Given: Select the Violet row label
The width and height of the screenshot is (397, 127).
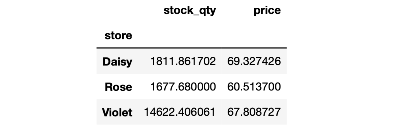Looking at the screenshot, I should point(117,112).
